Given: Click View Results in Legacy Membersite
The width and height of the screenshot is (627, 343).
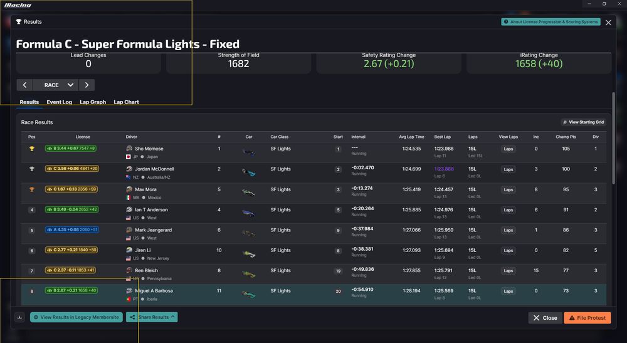Looking at the screenshot, I should pos(76,317).
